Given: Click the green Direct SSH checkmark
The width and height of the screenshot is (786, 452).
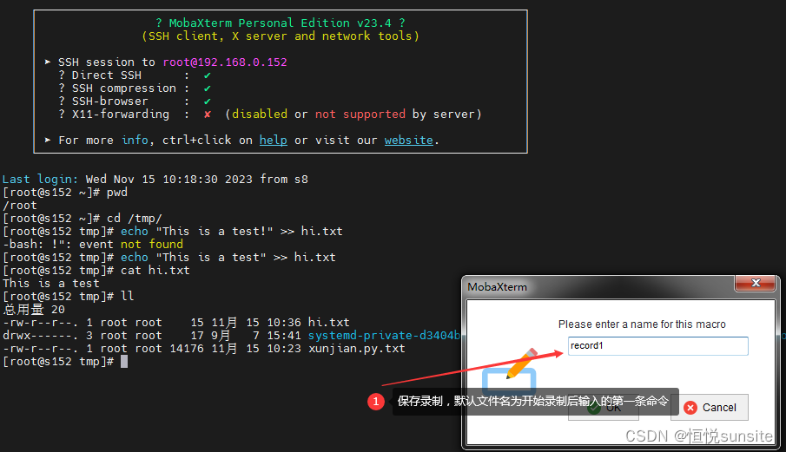Looking at the screenshot, I should click(x=207, y=75).
